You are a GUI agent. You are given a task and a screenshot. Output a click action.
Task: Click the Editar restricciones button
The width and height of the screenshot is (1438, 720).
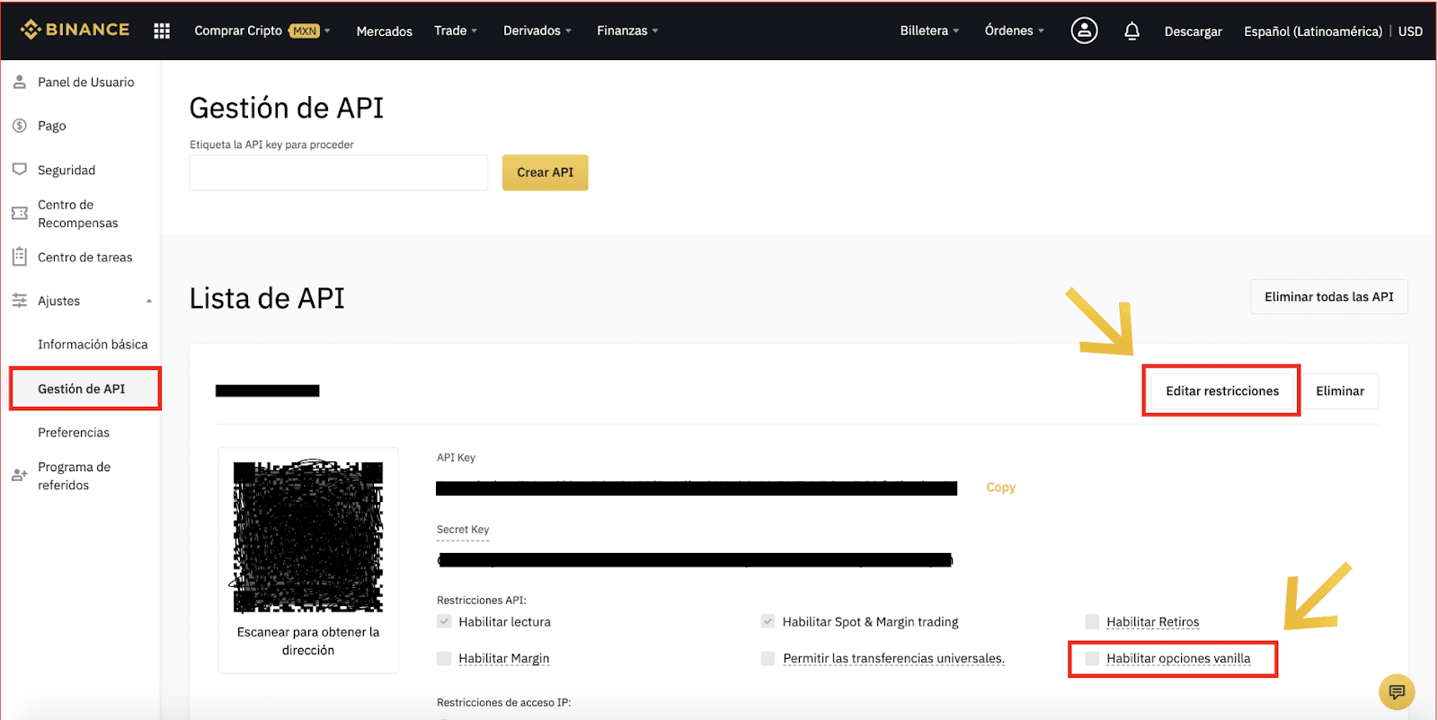click(x=1222, y=391)
